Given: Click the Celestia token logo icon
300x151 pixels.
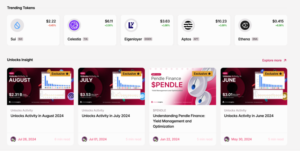Looking at the screenshot, I should (x=74, y=25).
